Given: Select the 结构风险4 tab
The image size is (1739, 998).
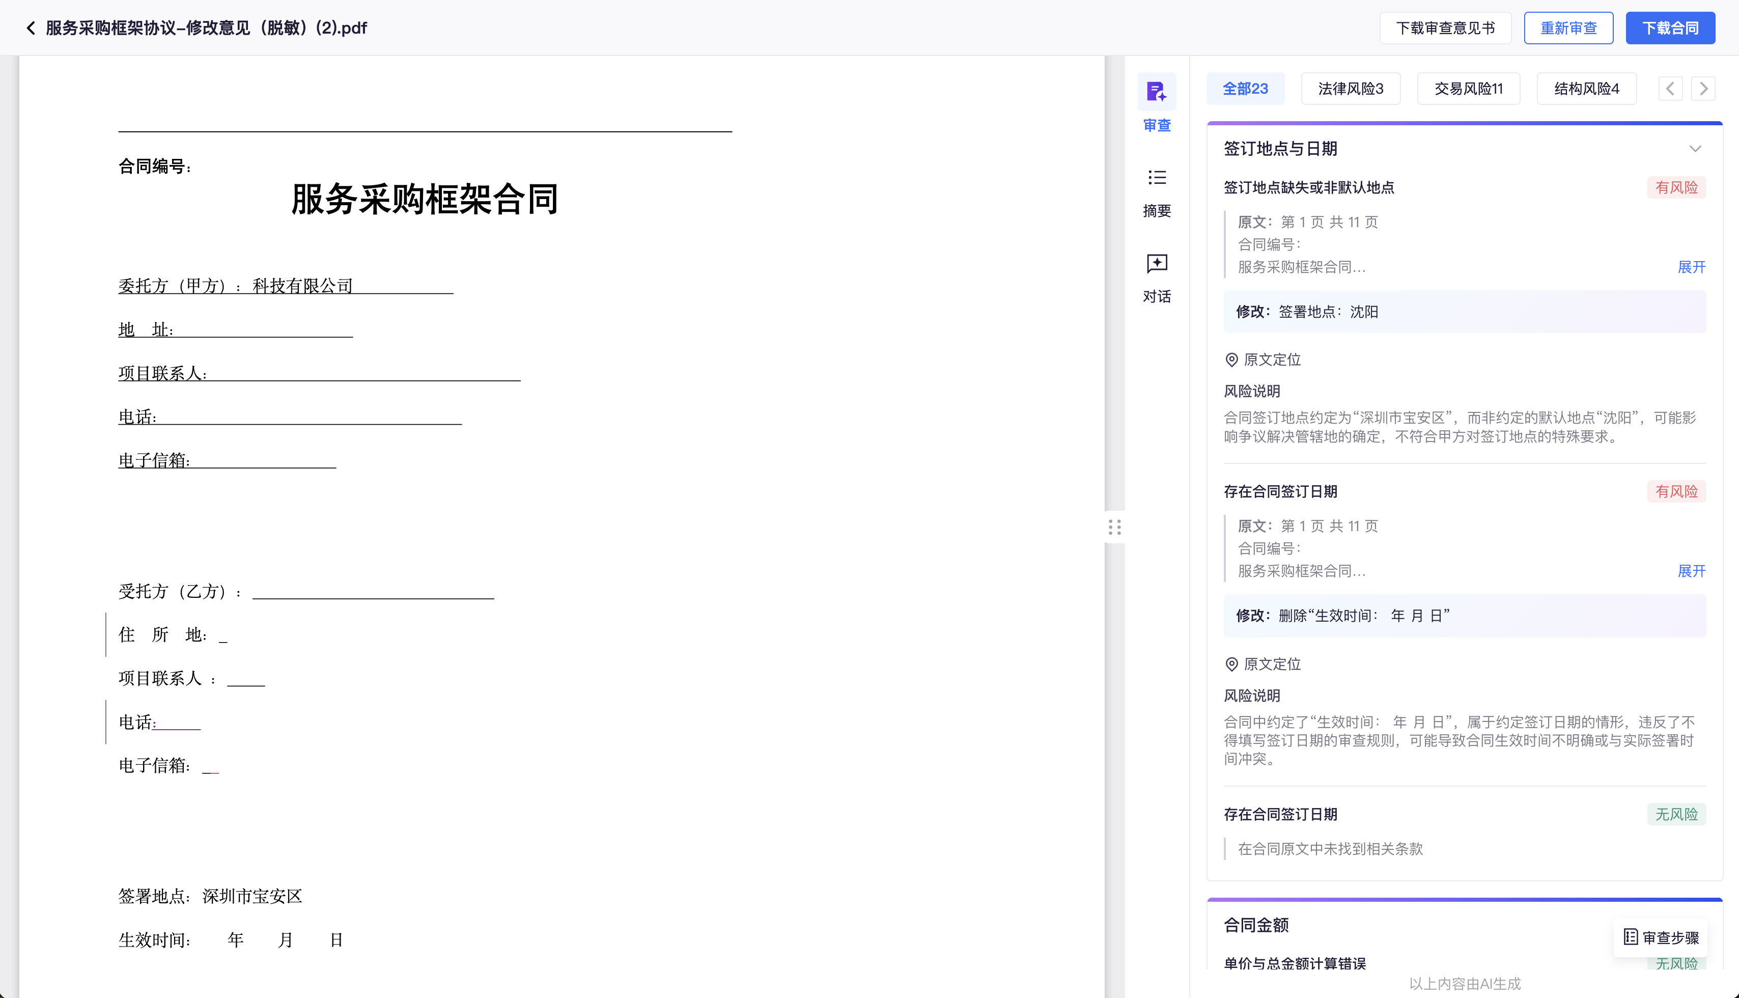Looking at the screenshot, I should coord(1586,89).
